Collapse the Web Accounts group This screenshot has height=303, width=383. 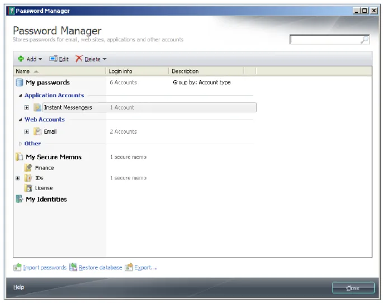(x=21, y=120)
